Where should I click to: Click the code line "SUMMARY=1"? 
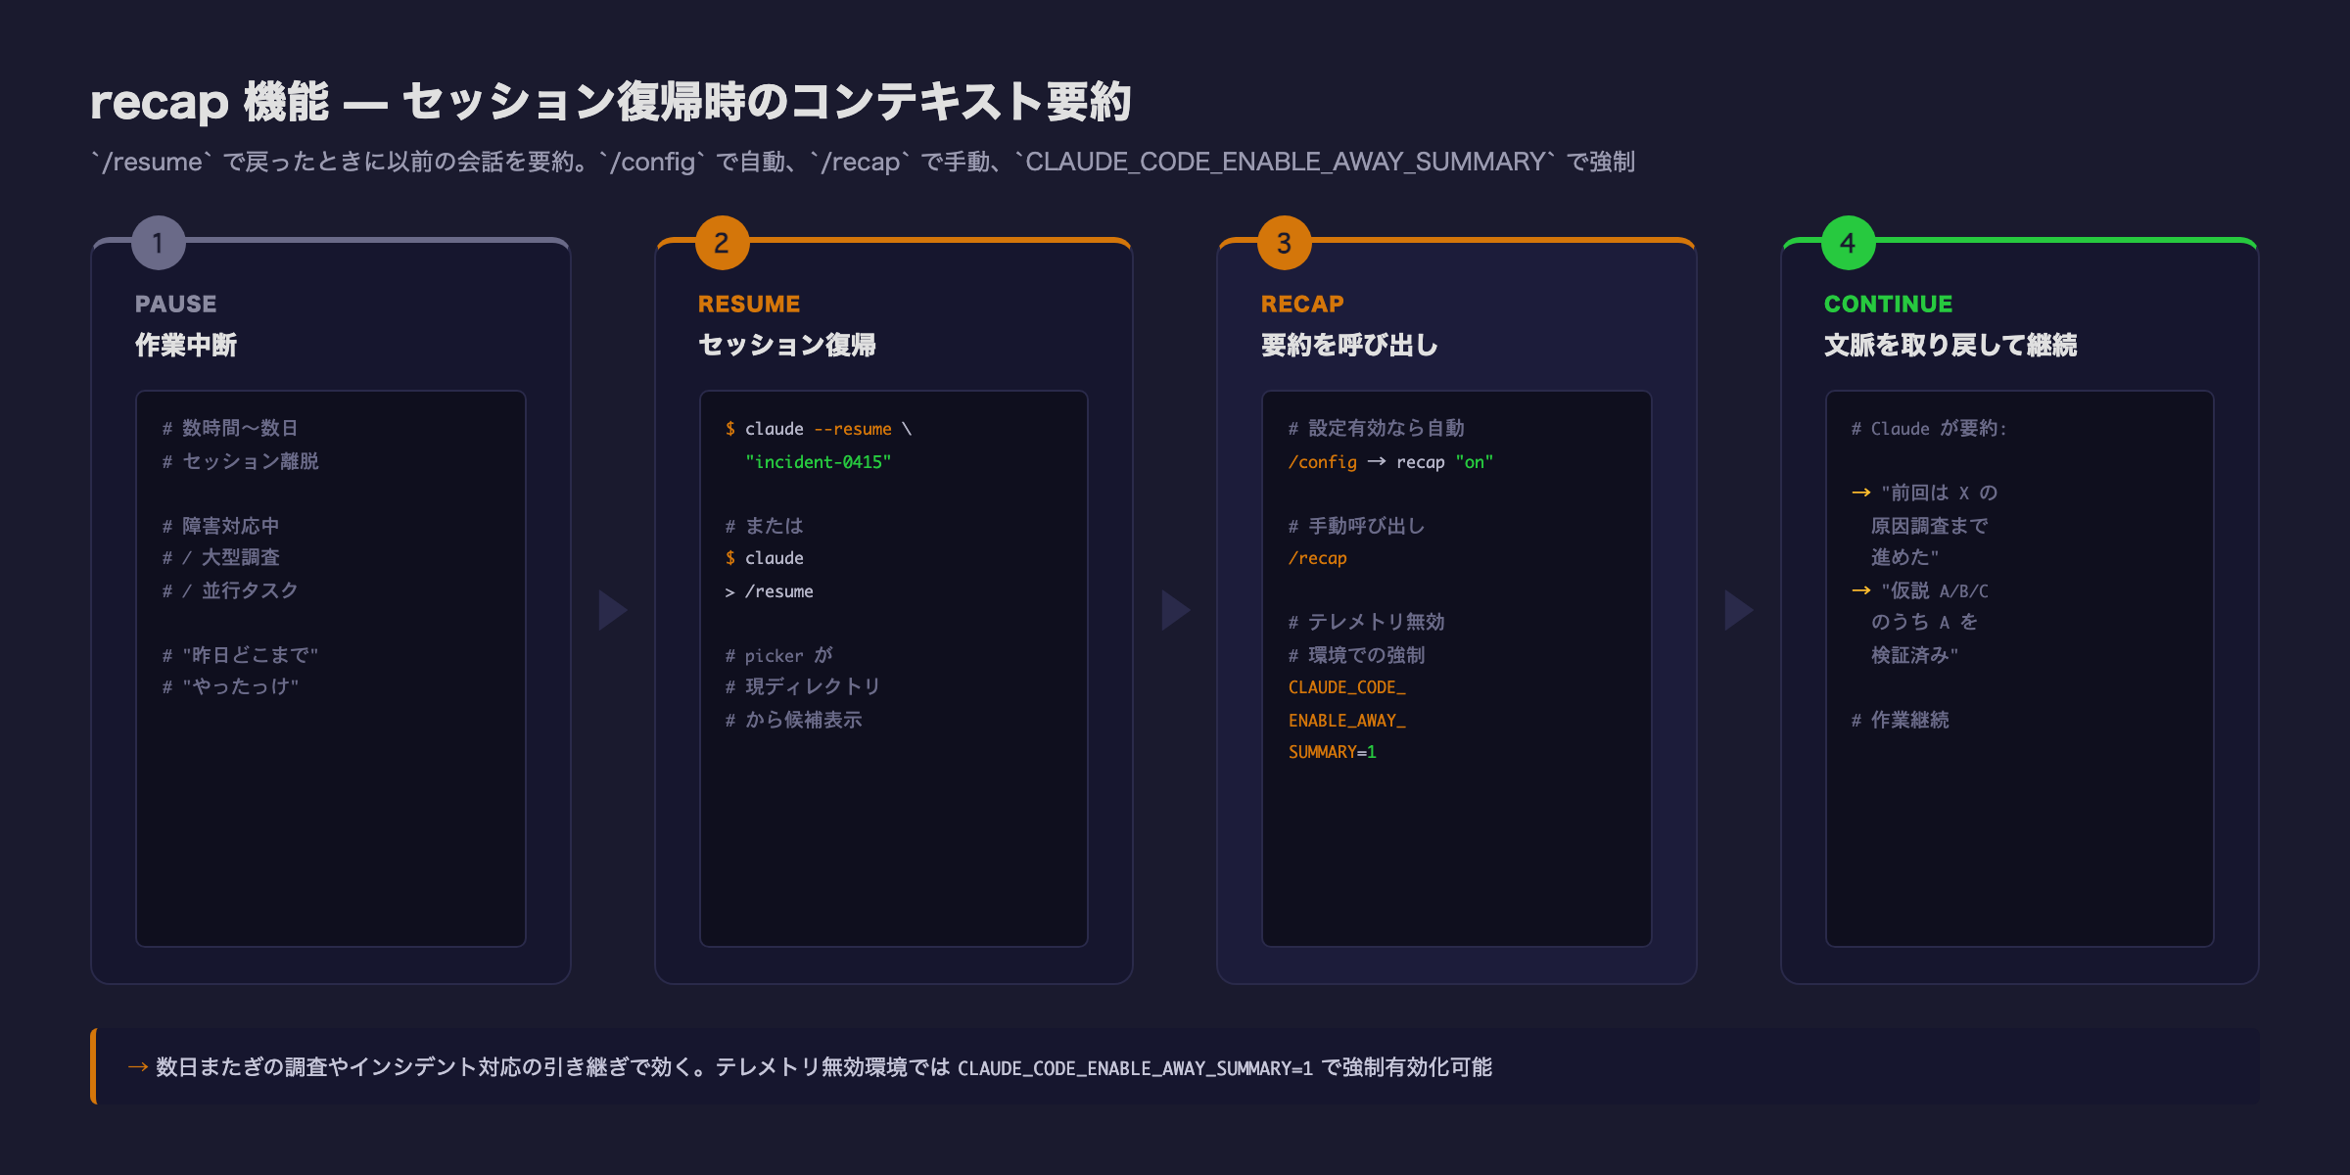(1332, 752)
